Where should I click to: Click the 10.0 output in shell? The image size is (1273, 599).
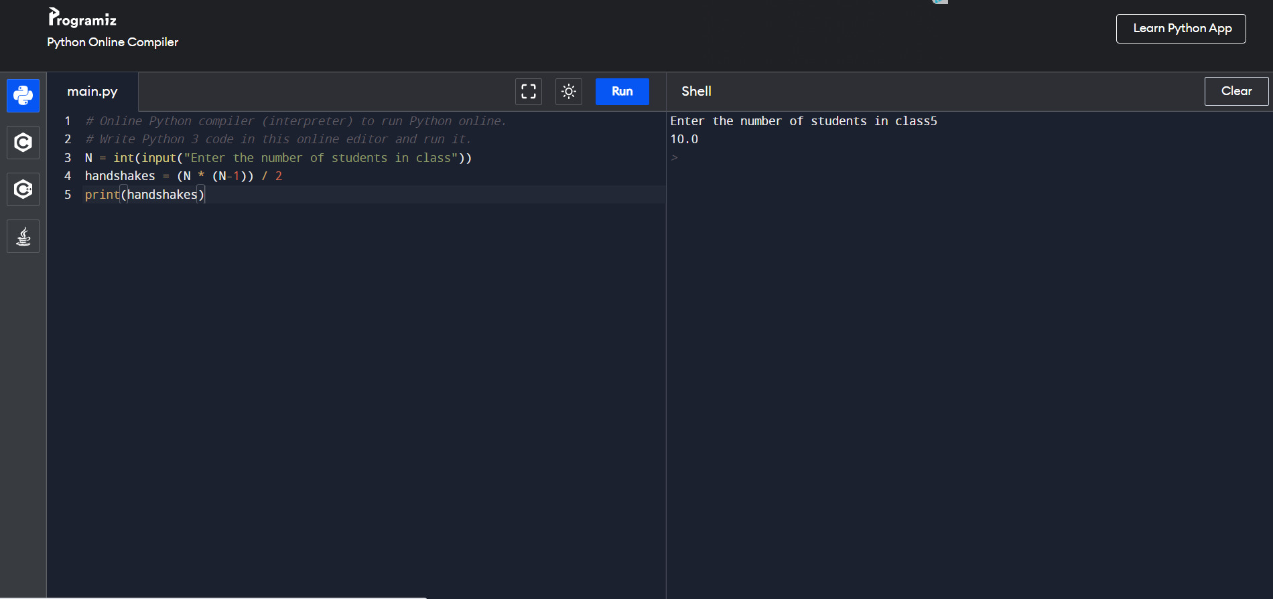[x=684, y=139]
